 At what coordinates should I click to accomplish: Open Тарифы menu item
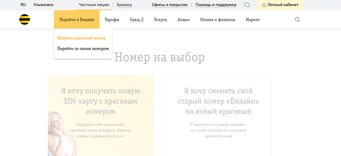[112, 20]
